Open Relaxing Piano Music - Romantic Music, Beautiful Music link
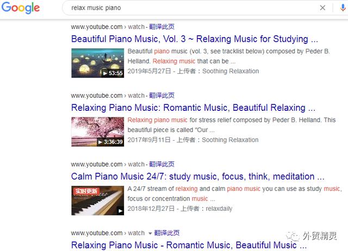 (189, 245)
